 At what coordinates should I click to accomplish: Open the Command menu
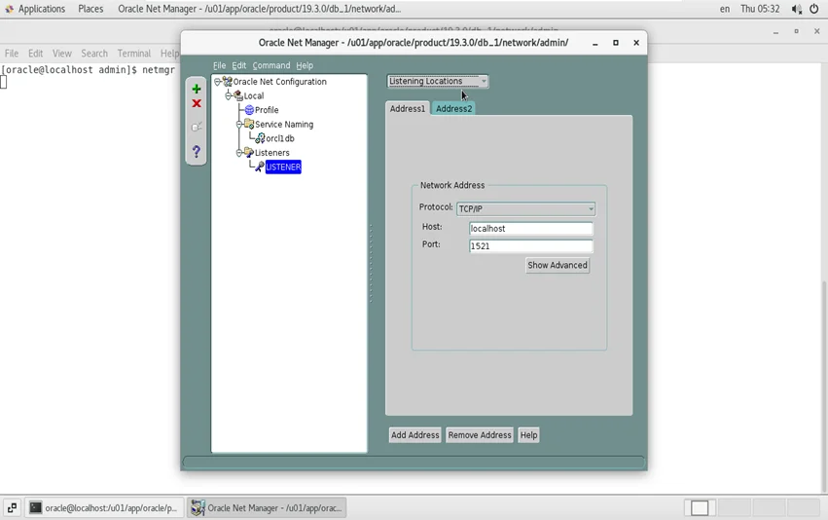(x=271, y=65)
